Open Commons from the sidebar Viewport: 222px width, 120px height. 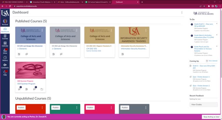click(5, 66)
